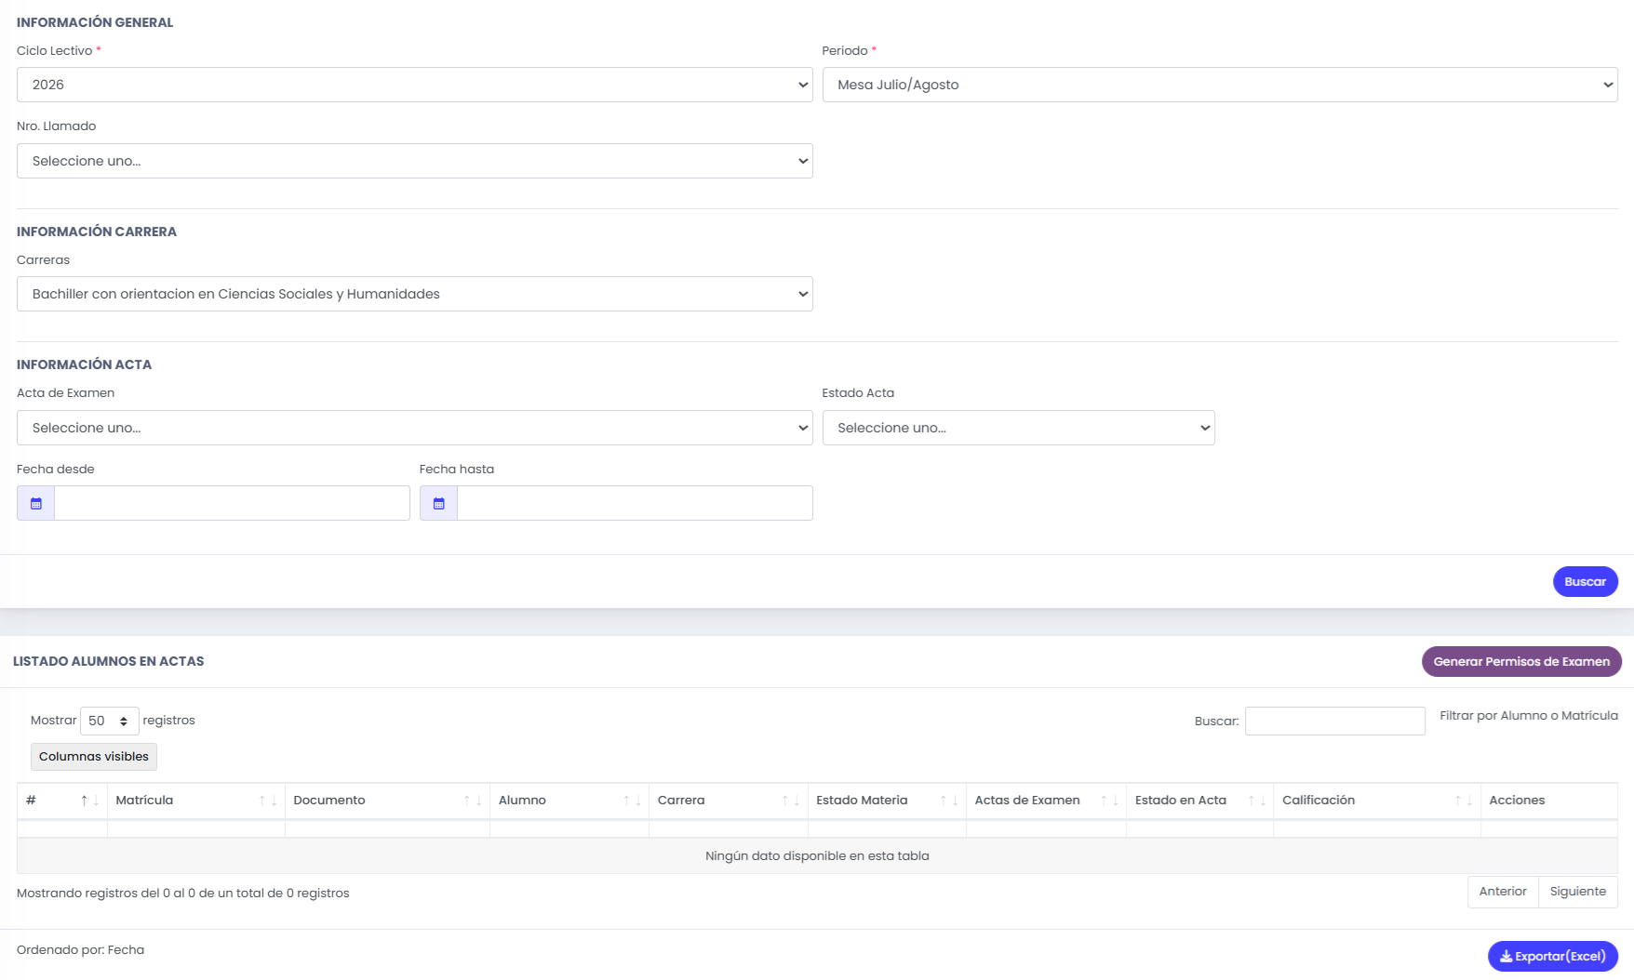Click the LISTADO ALUMNOS EN ACTAS heading

click(109, 662)
